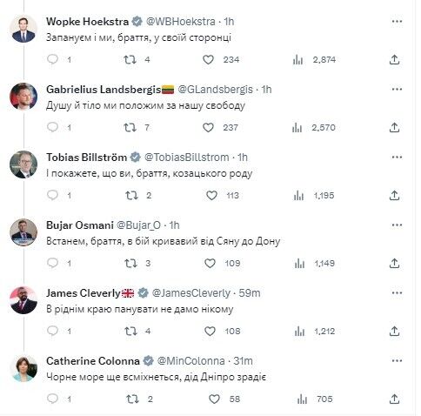Open the 59m timestamp on Cleverly's tweet
This screenshot has height=416, width=421.
(x=250, y=293)
